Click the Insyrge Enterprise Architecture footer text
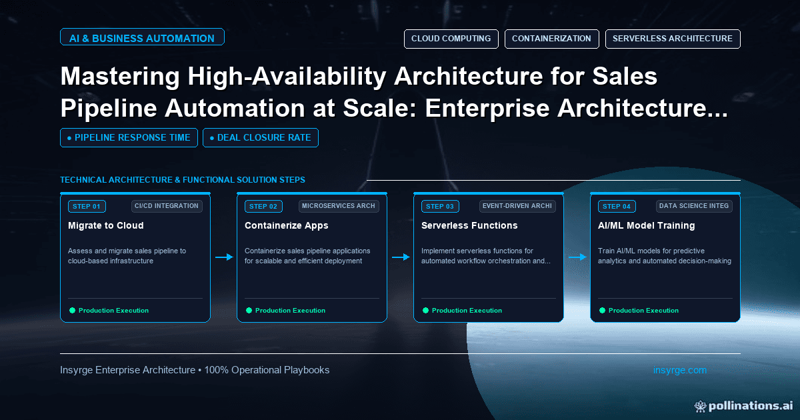The width and height of the screenshot is (800, 420). point(195,370)
